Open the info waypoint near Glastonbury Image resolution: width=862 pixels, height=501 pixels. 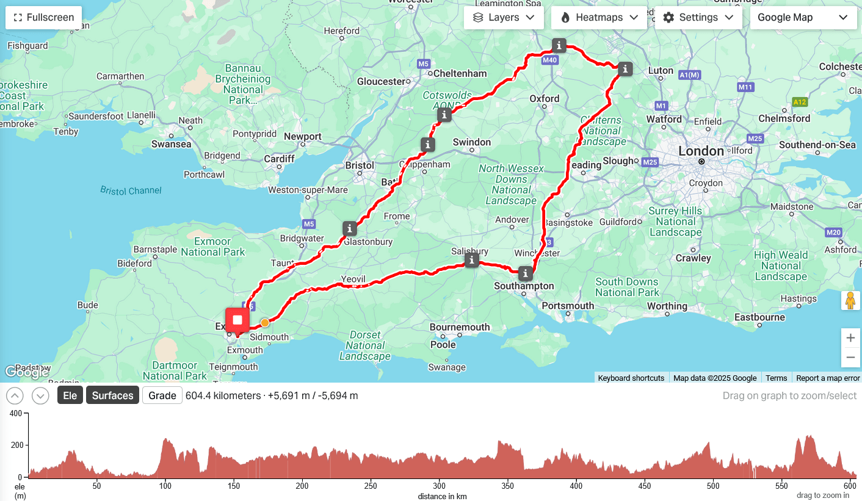[x=350, y=229]
